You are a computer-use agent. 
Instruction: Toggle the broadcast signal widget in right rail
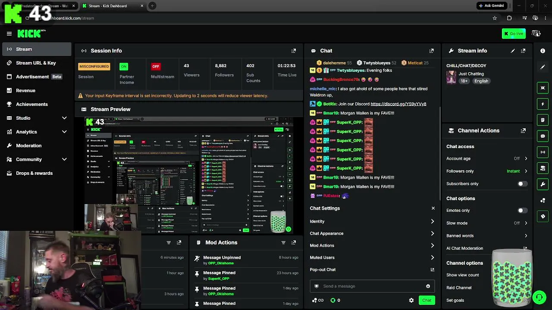[x=543, y=152]
